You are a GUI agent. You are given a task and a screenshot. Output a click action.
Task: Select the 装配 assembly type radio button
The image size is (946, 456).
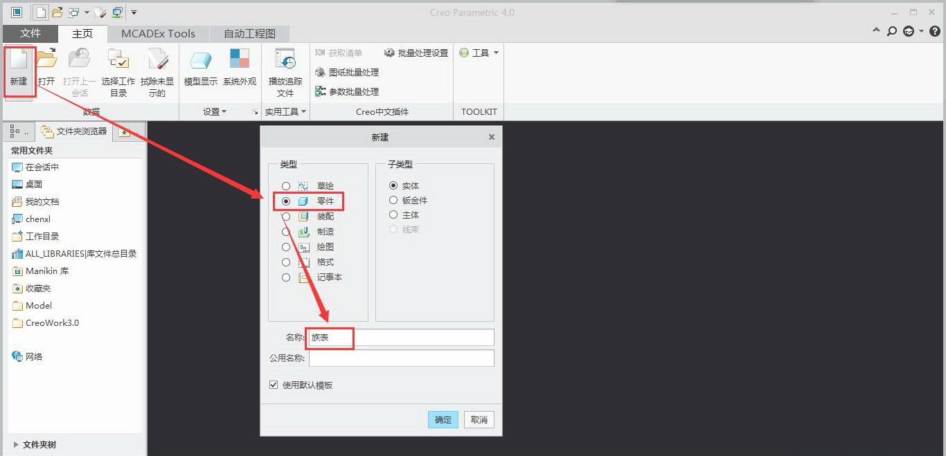click(x=286, y=217)
